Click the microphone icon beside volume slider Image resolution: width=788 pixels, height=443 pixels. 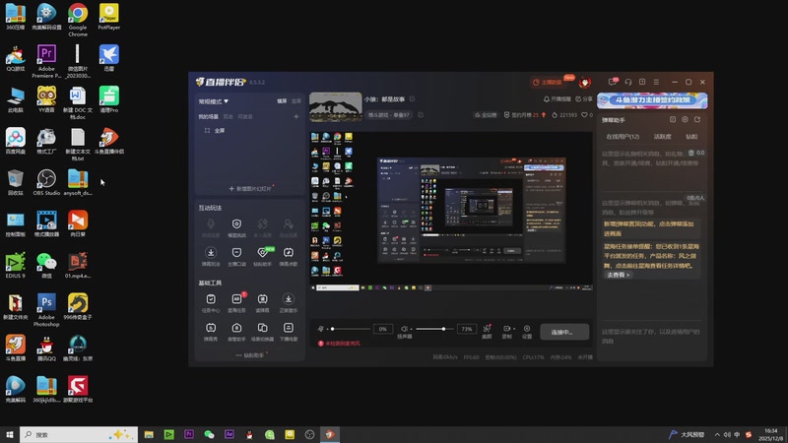321,329
